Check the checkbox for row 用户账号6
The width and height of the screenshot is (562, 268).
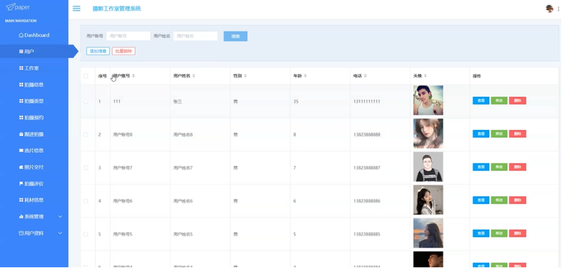point(86,201)
